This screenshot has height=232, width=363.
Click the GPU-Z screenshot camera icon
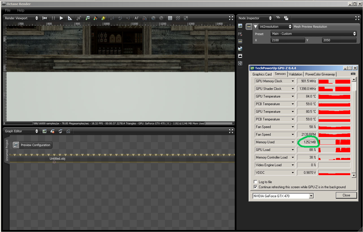(353, 74)
